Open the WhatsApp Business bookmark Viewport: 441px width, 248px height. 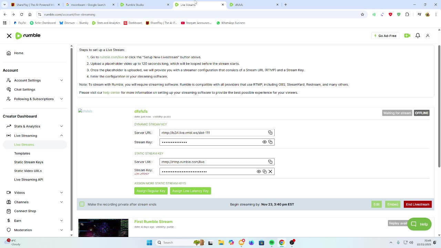tap(231, 23)
